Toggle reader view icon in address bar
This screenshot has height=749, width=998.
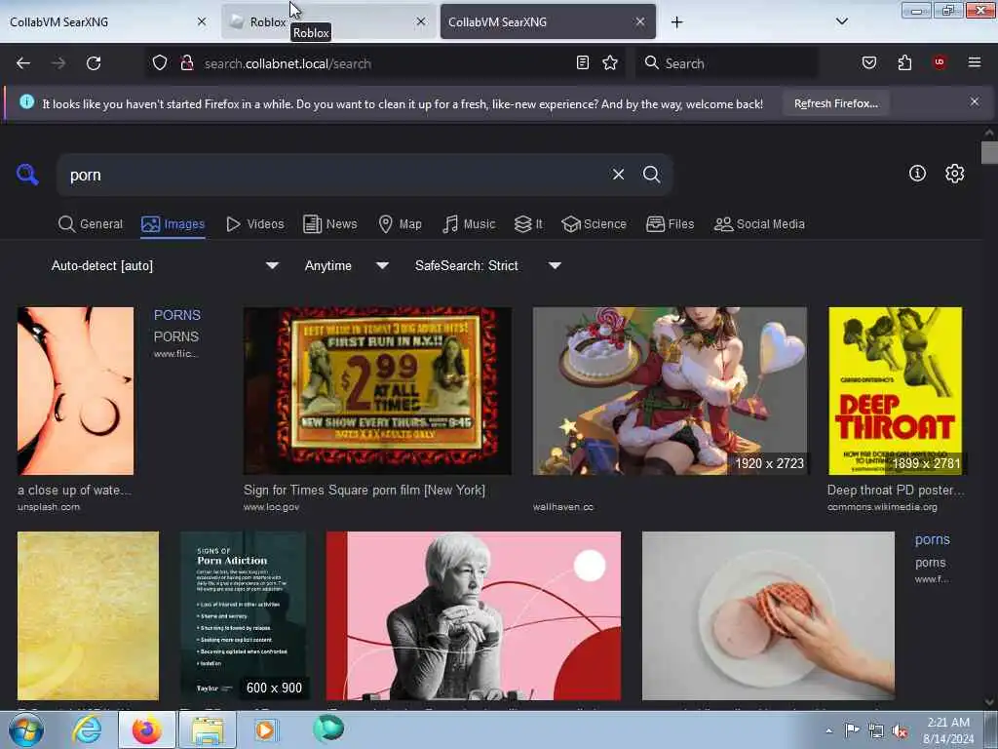[583, 63]
